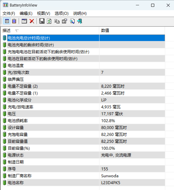Screen dimensions: 174x190
Task: Click the exit door icon
Action: (x=80, y=21)
